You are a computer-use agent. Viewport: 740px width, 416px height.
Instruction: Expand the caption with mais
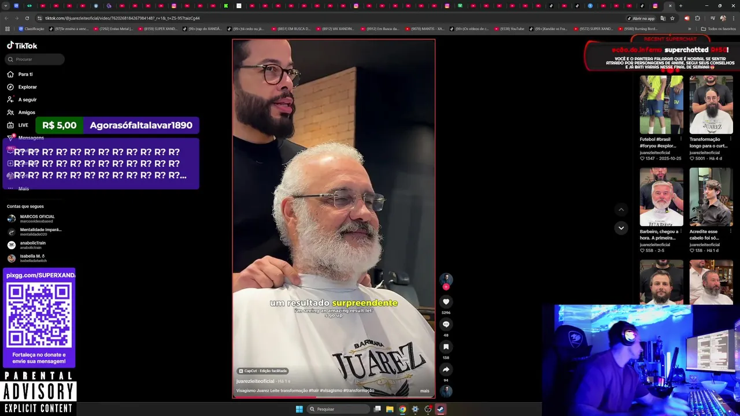pos(425,391)
